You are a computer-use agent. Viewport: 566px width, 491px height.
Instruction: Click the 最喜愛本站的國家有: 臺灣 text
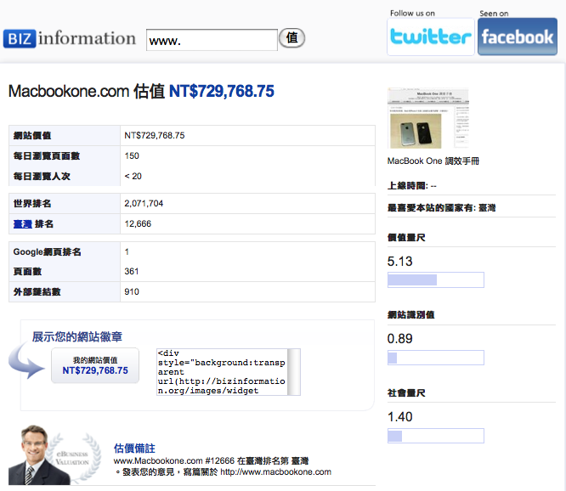coord(441,208)
